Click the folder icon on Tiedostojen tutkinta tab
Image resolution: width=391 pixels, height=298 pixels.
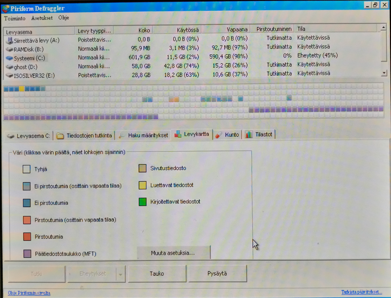click(60, 136)
